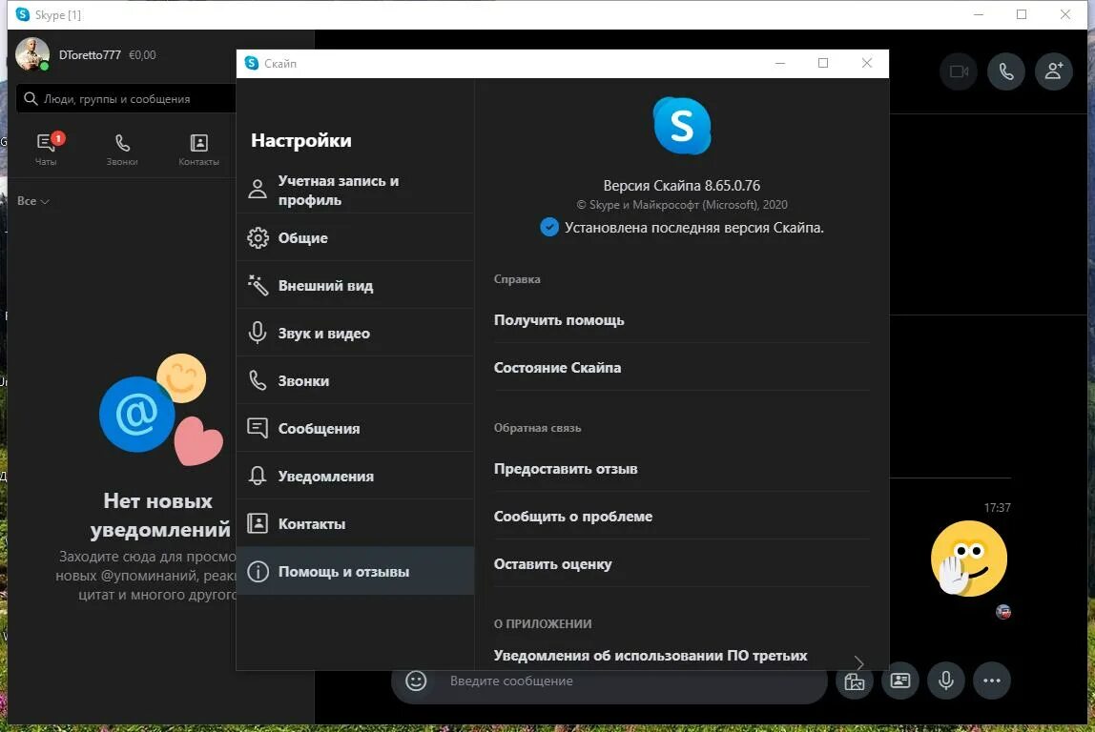Expand third-party notices via the chevron arrow
Viewport: 1095px width, 732px height.
point(859,662)
